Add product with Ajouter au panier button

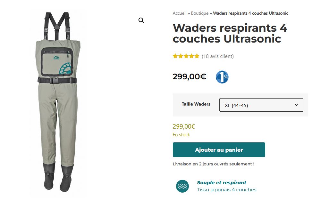click(219, 150)
